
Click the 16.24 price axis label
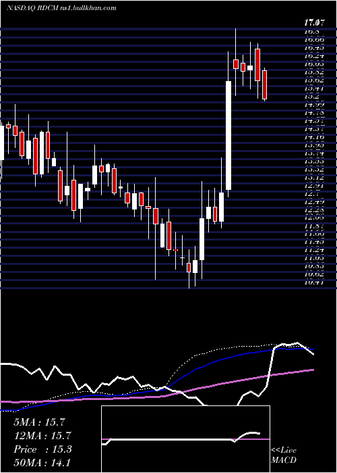point(314,56)
